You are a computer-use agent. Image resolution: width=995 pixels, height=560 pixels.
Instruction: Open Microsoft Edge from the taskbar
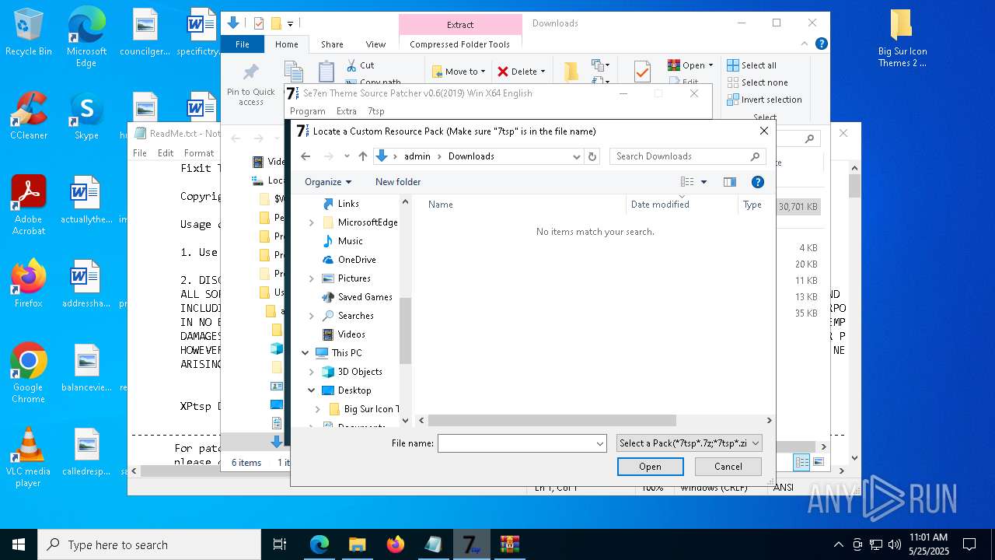[x=319, y=544]
